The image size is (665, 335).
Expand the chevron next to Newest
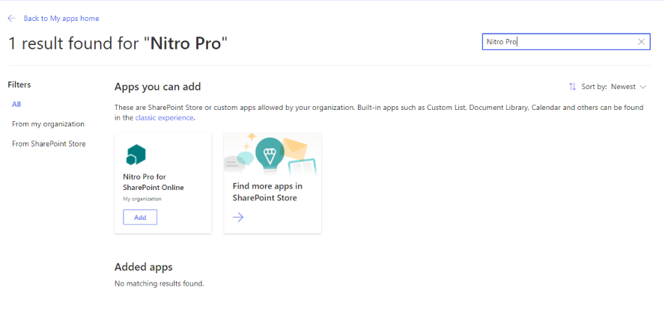click(x=643, y=87)
